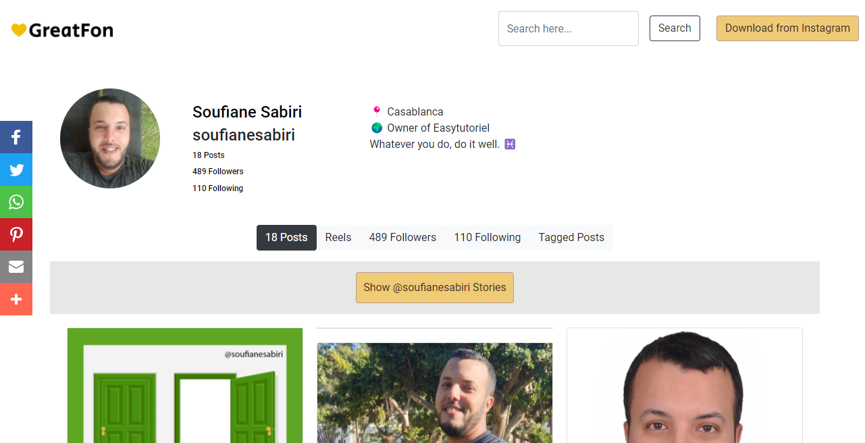The height and width of the screenshot is (443, 865).
Task: Click the Soufiane Sabiri name heading
Action: pos(247,112)
